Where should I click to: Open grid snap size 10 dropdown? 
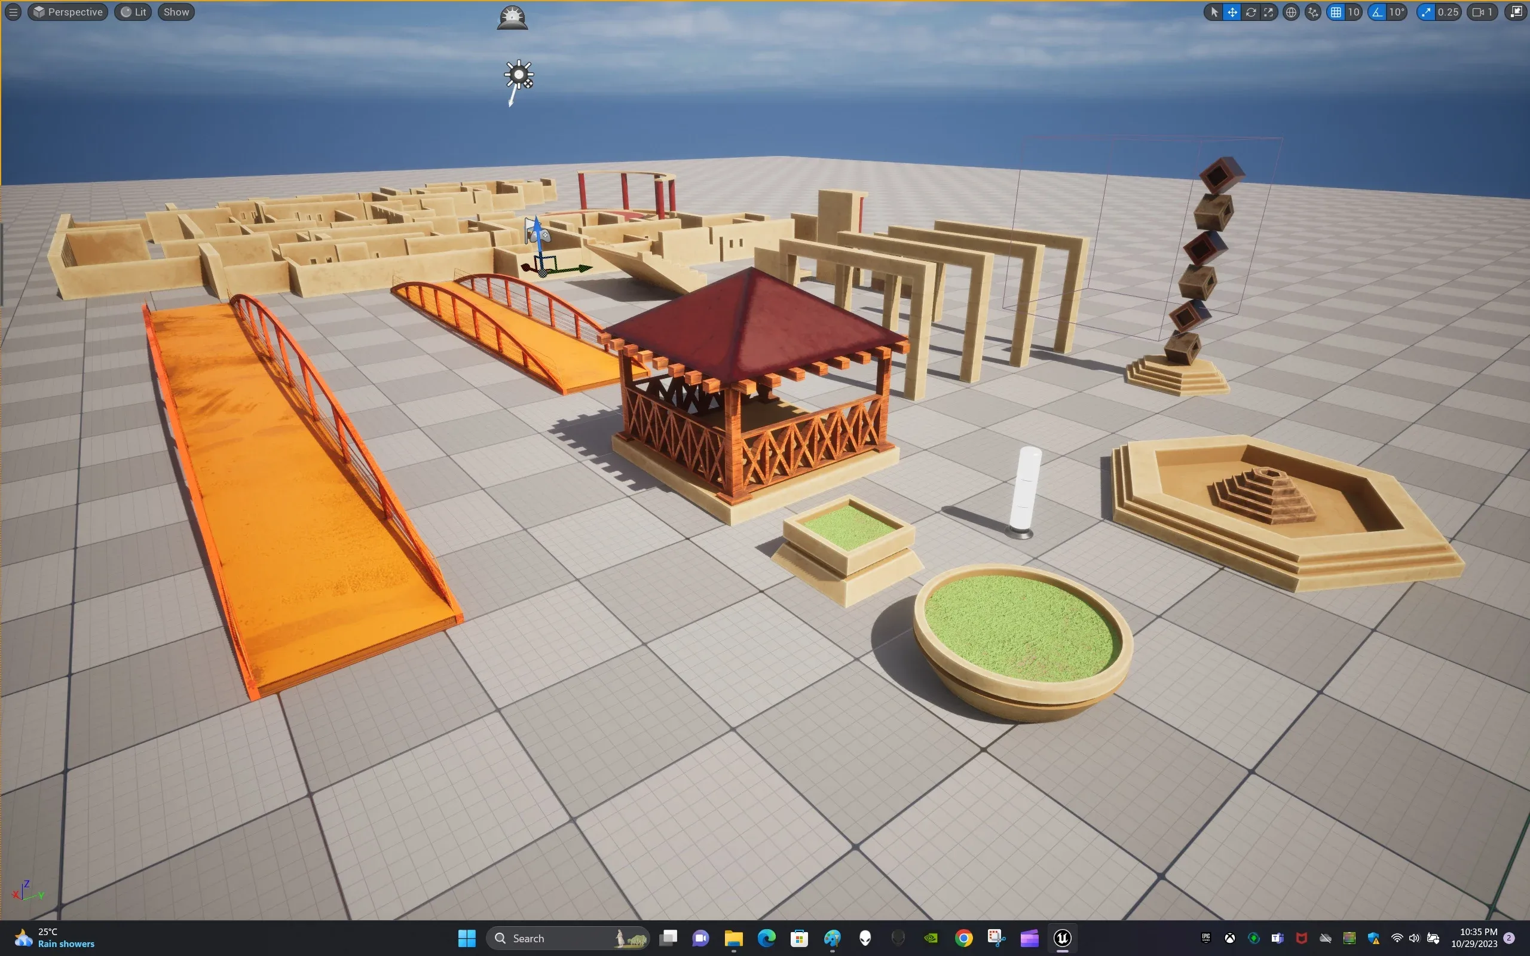[1354, 12]
